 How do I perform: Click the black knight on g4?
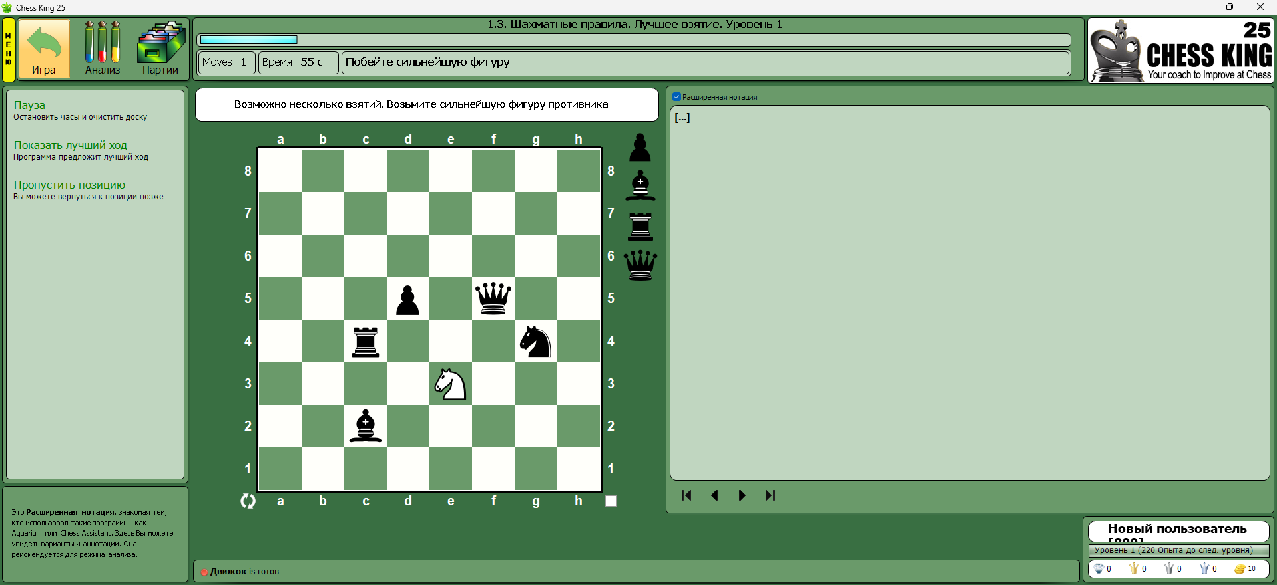tap(535, 342)
